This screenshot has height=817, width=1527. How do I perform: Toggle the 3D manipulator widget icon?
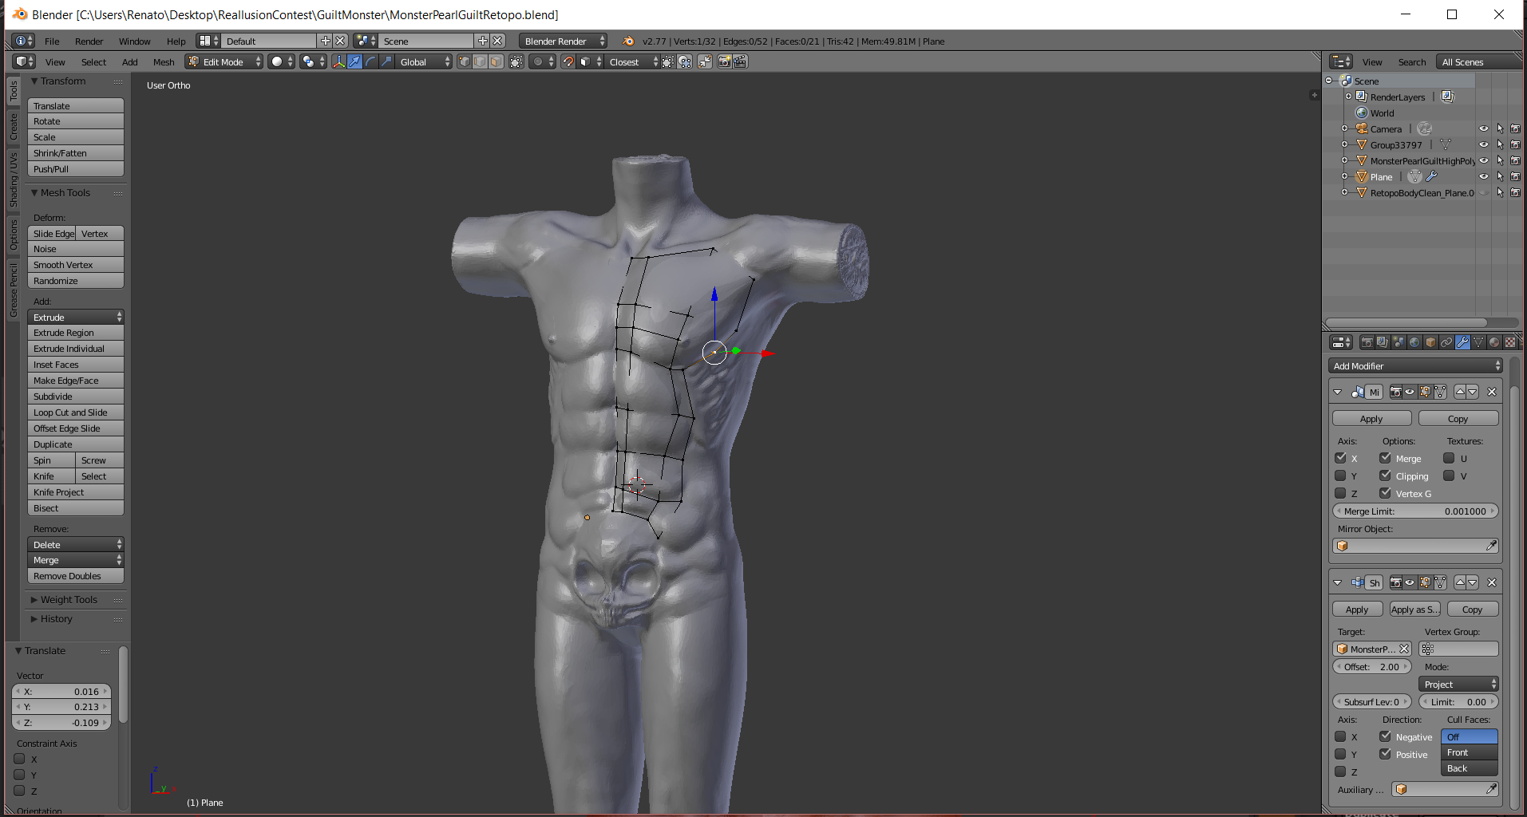click(339, 61)
